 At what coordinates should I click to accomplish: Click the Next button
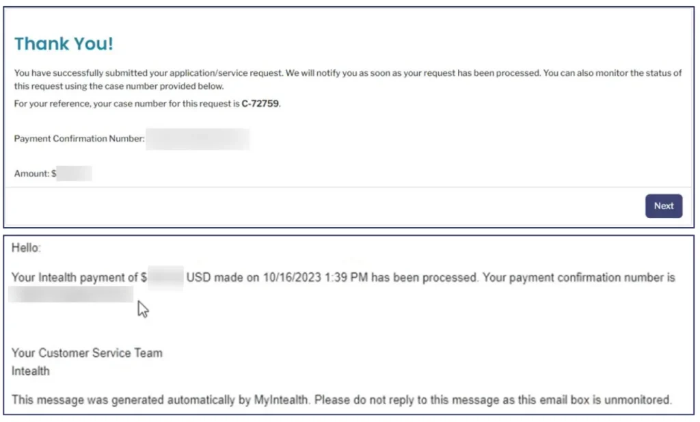[663, 206]
